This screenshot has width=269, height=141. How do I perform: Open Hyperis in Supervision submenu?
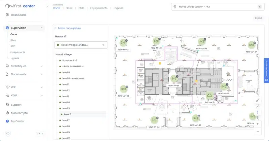pyautogui.click(x=15, y=58)
